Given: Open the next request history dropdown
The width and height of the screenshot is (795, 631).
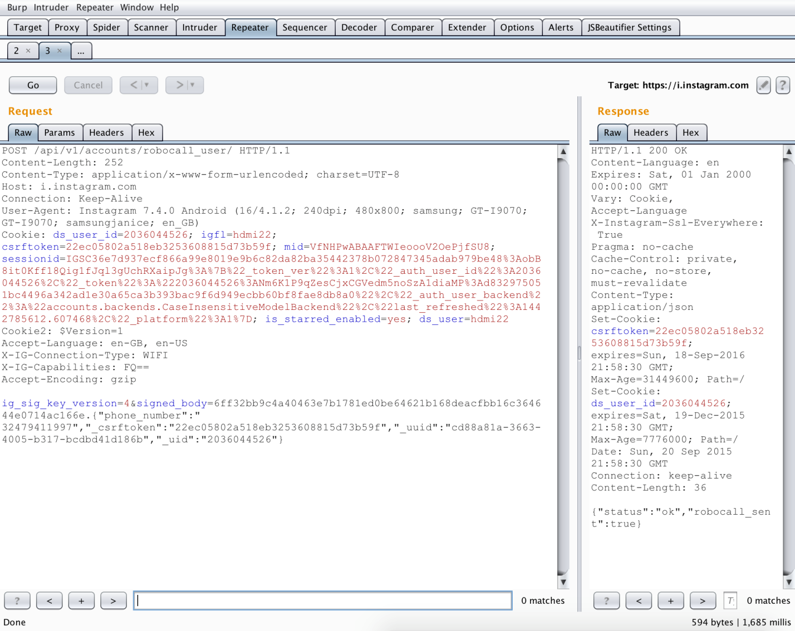Looking at the screenshot, I should [192, 85].
